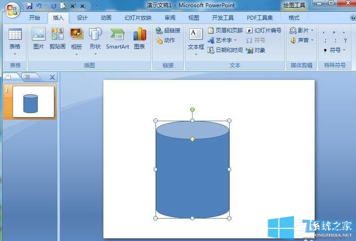
Task: Switch to the outline view pane tab
Action: [27, 77]
